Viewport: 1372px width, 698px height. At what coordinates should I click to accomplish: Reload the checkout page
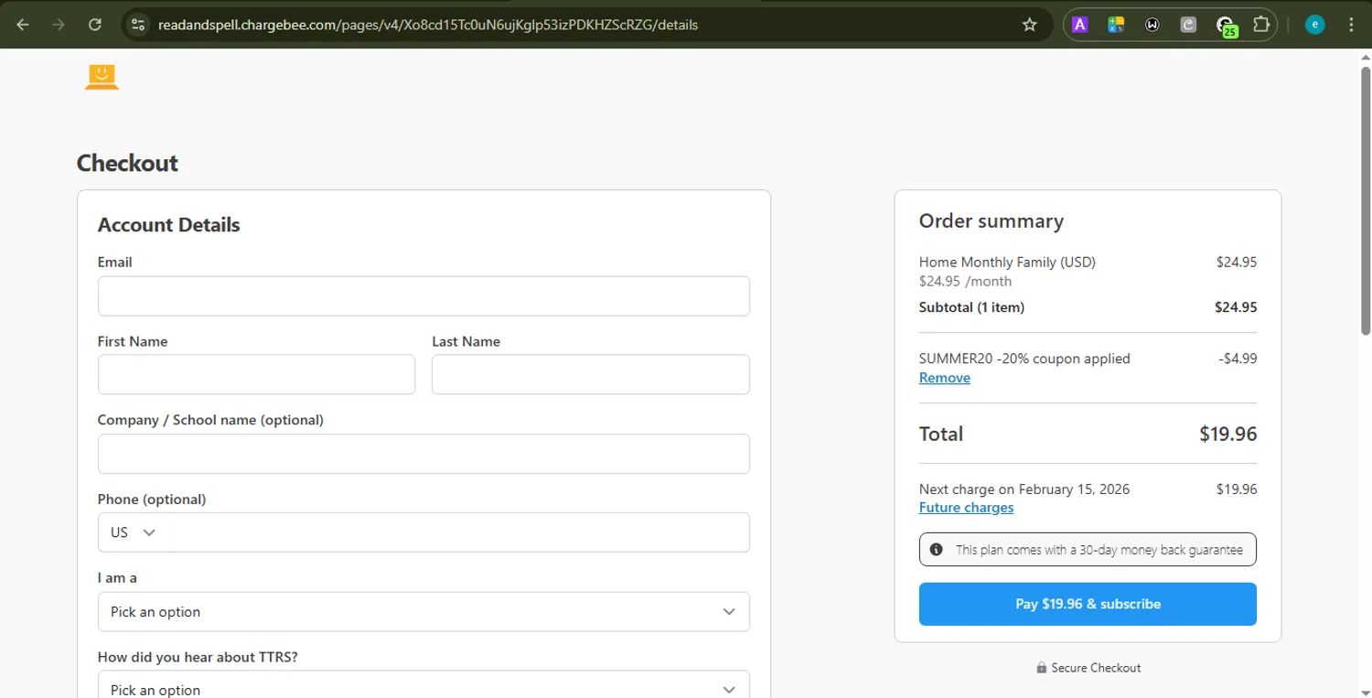[94, 25]
